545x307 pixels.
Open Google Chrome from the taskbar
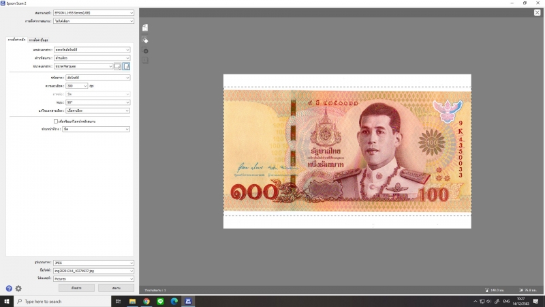[x=146, y=302]
